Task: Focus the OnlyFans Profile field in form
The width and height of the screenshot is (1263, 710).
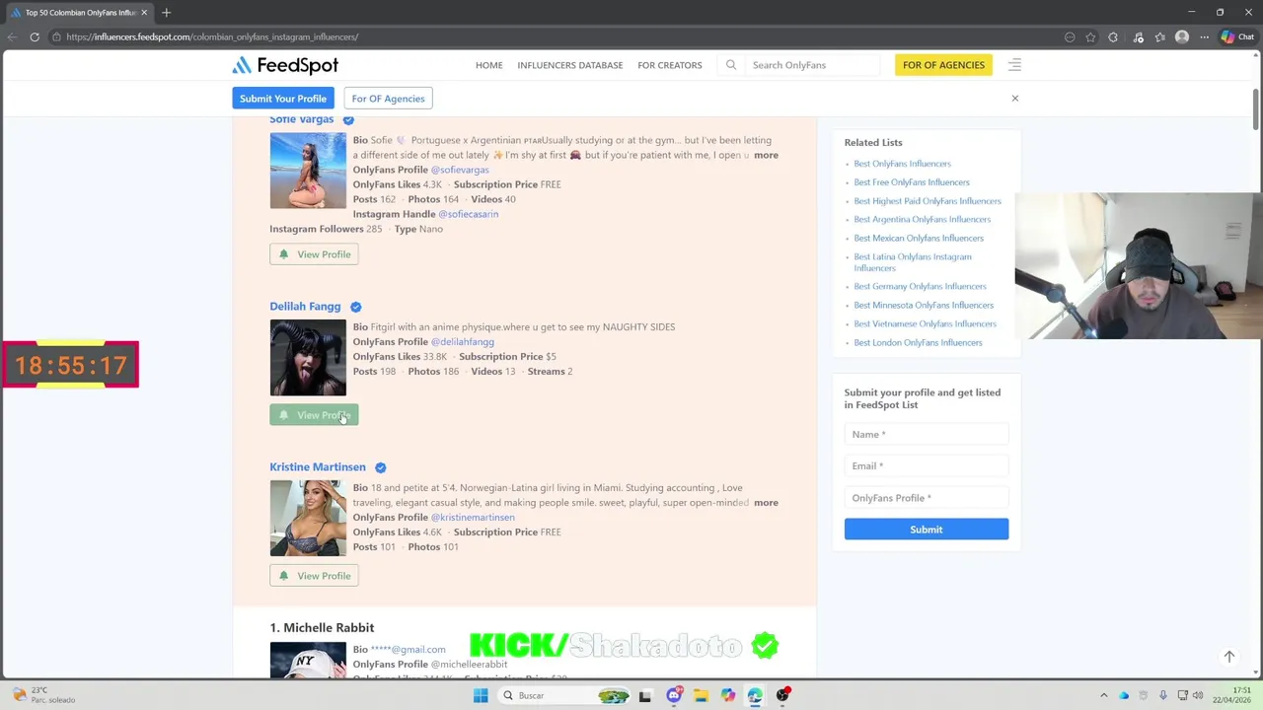Action: tap(926, 499)
